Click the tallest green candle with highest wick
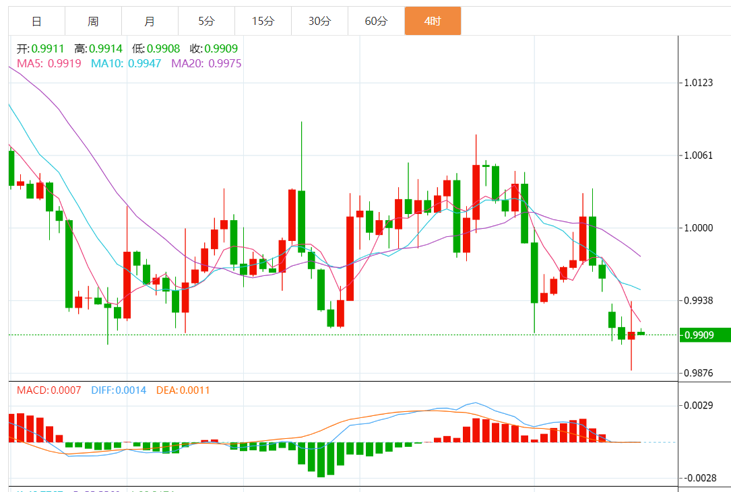This screenshot has height=492, width=731. pos(302,188)
